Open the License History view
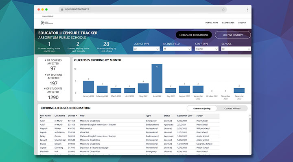Screen dimensions: 293x162 point(233,35)
